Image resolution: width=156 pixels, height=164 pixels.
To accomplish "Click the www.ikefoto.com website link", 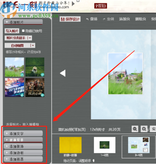I will click(54, 7).
